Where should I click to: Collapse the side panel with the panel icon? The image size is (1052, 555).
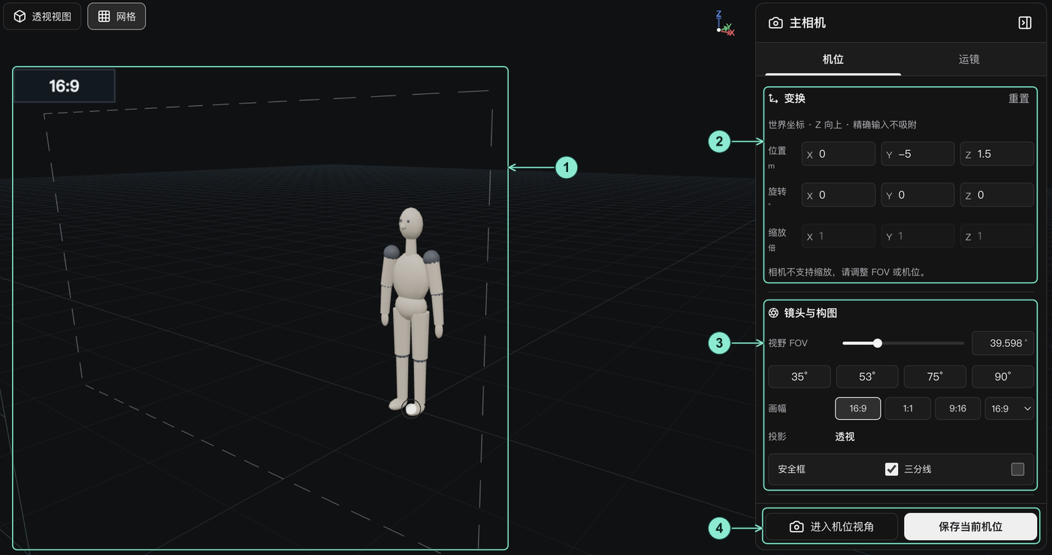(1025, 23)
